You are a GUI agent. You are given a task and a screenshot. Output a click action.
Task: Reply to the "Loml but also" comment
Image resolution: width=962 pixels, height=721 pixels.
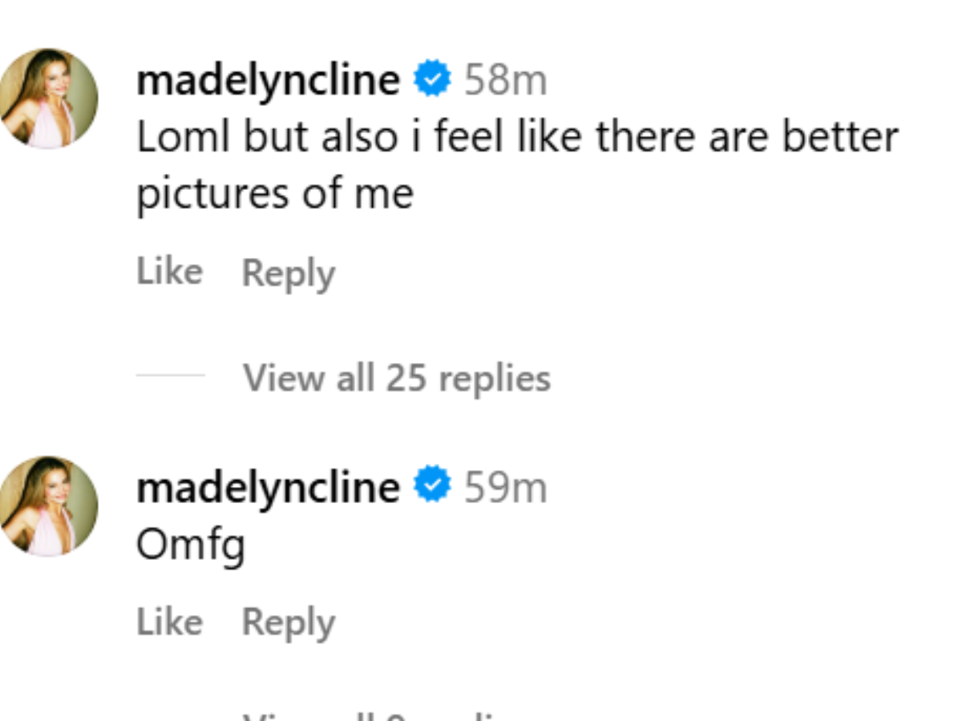tap(289, 273)
